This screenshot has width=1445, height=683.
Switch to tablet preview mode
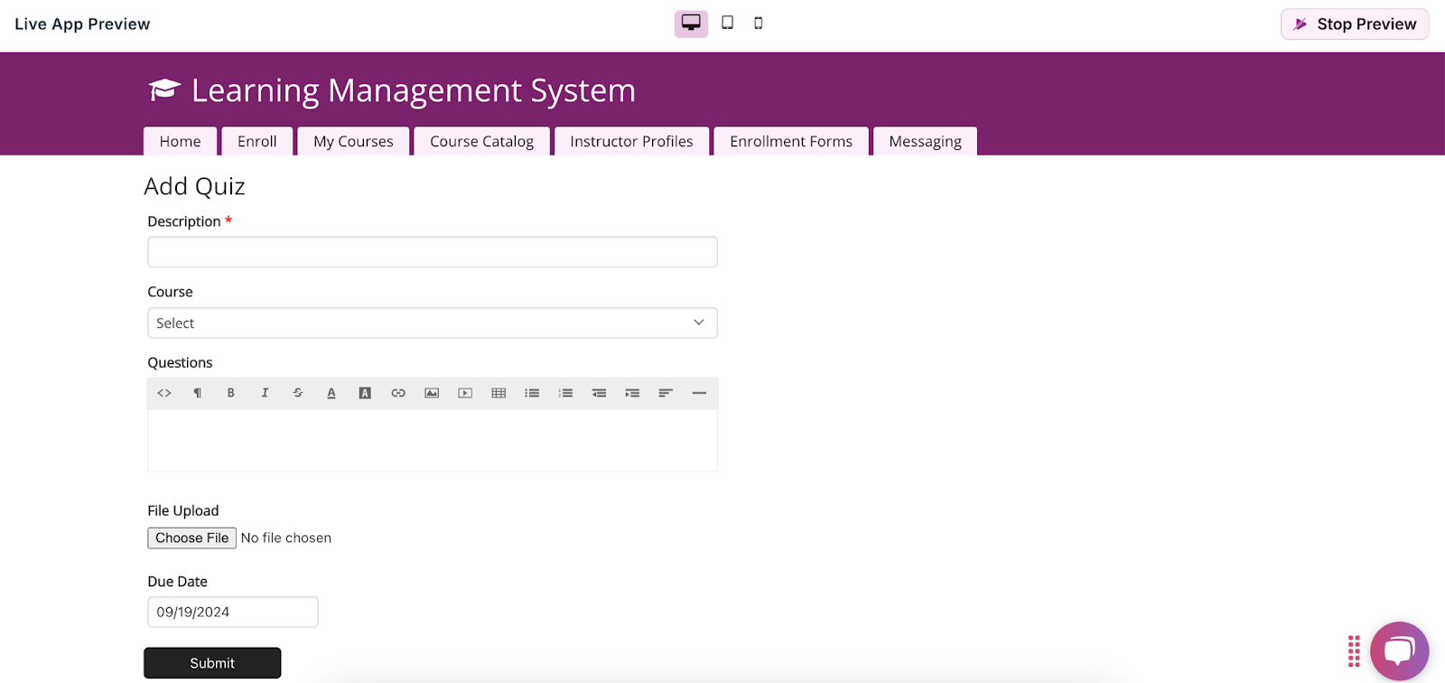727,23
